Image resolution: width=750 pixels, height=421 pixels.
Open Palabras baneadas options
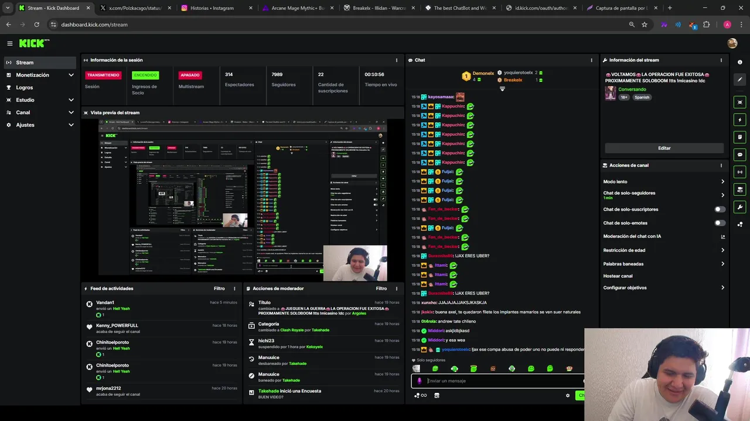tap(664, 264)
